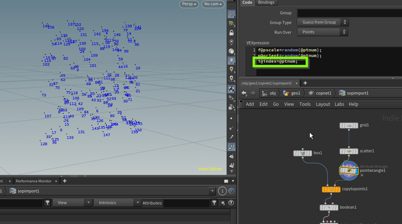This screenshot has height=224, width=402.
Task: Select the grid1 node
Action: click(x=349, y=125)
